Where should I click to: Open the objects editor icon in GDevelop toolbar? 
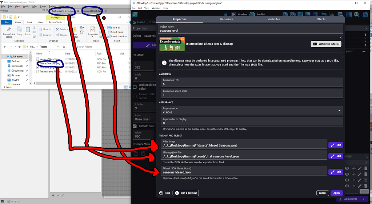pyautogui.click(x=285, y=15)
